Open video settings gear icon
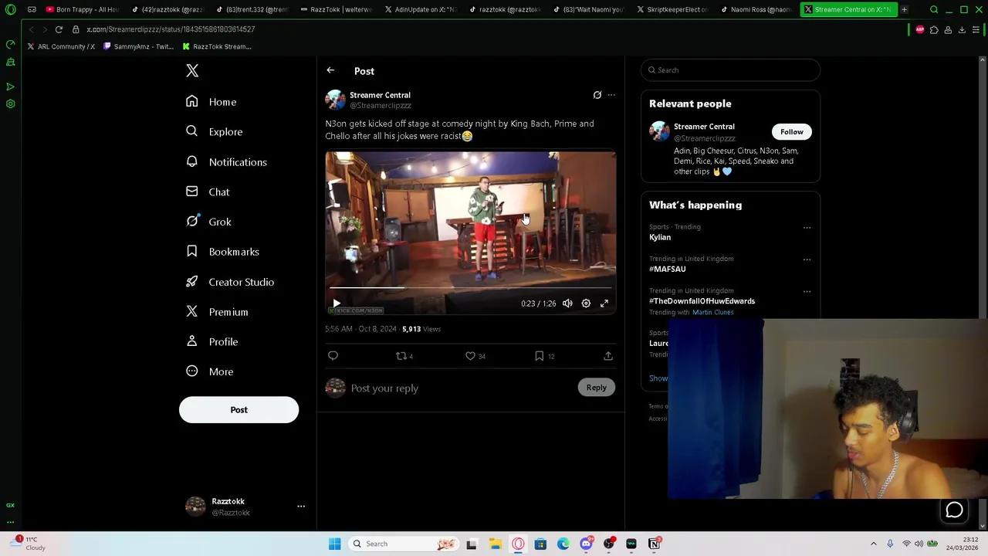The width and height of the screenshot is (988, 556). pos(586,303)
